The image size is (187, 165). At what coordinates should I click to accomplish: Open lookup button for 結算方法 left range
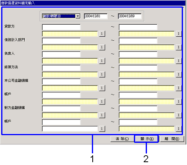click(102, 74)
